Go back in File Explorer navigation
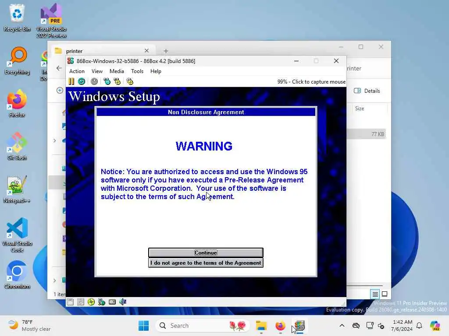449x336 pixels. click(x=59, y=68)
